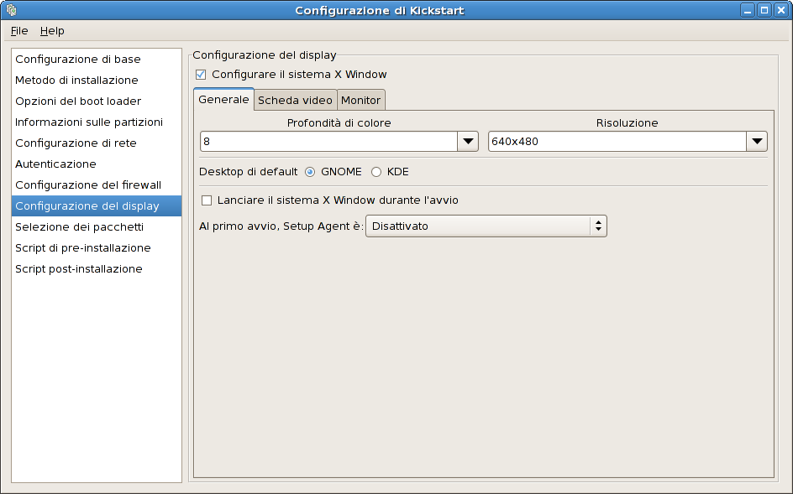Viewport: 793px width, 494px height.
Task: Select KDE as default desktop
Action: tap(376, 172)
